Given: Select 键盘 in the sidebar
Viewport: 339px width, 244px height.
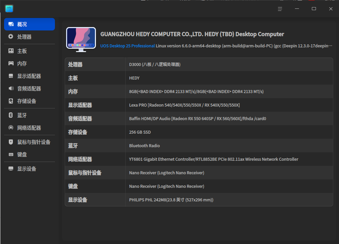Looking at the screenshot, I should (x=29, y=154).
